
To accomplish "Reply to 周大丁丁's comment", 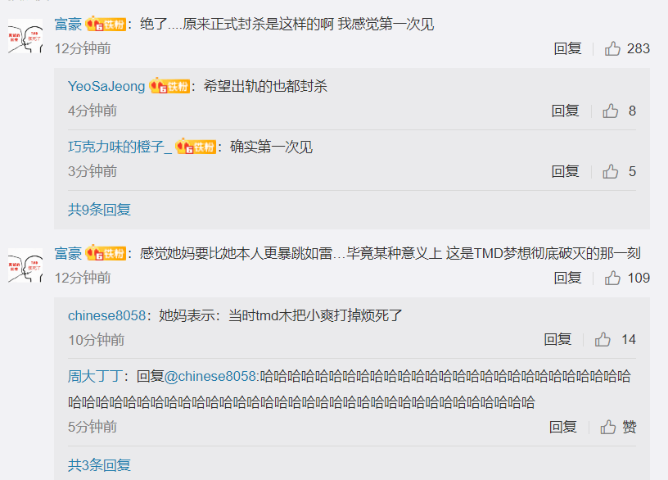I will pyautogui.click(x=562, y=427).
